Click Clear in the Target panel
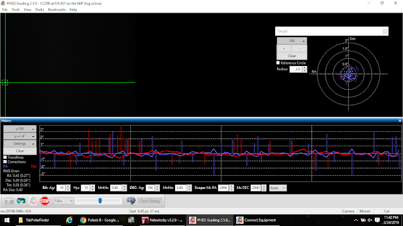 (x=292, y=56)
